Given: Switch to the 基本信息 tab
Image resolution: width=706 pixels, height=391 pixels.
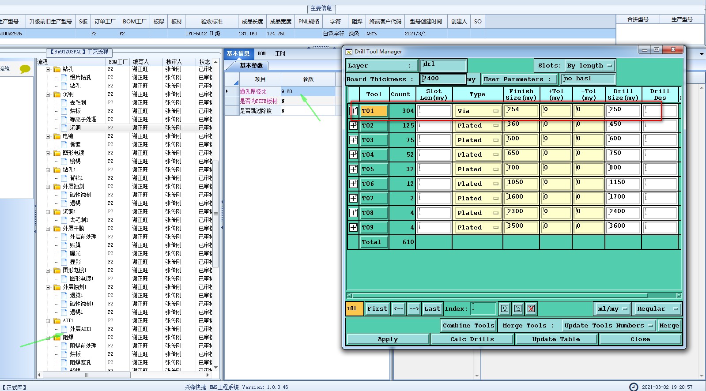Looking at the screenshot, I should point(238,53).
